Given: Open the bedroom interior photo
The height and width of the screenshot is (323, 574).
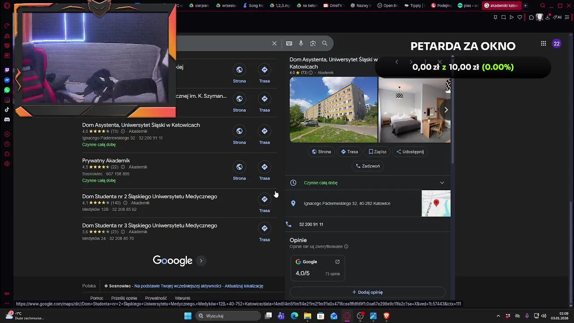Looking at the screenshot, I should (414, 109).
